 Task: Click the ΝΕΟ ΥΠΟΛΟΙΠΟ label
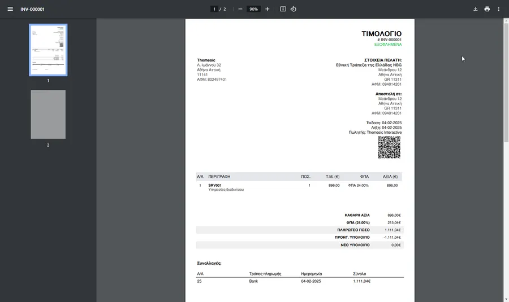(x=355, y=245)
